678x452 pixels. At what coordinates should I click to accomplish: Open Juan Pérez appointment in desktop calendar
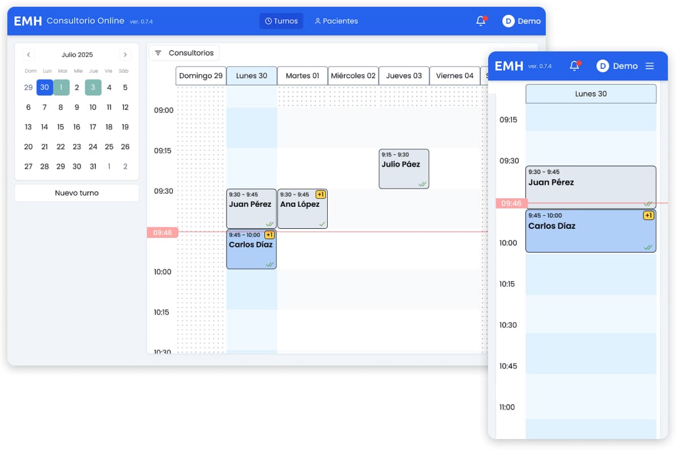[x=251, y=208]
